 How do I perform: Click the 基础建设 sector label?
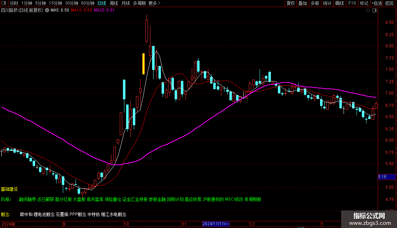pyautogui.click(x=9, y=189)
